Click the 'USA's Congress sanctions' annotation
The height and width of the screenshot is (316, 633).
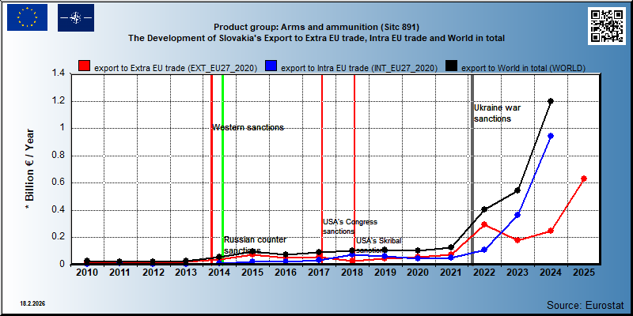click(350, 227)
